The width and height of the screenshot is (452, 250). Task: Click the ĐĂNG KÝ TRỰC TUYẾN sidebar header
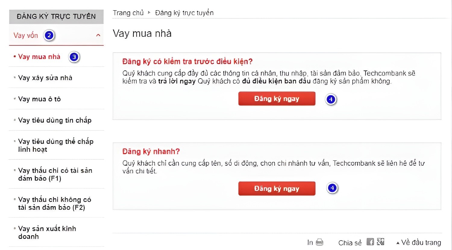click(56, 17)
